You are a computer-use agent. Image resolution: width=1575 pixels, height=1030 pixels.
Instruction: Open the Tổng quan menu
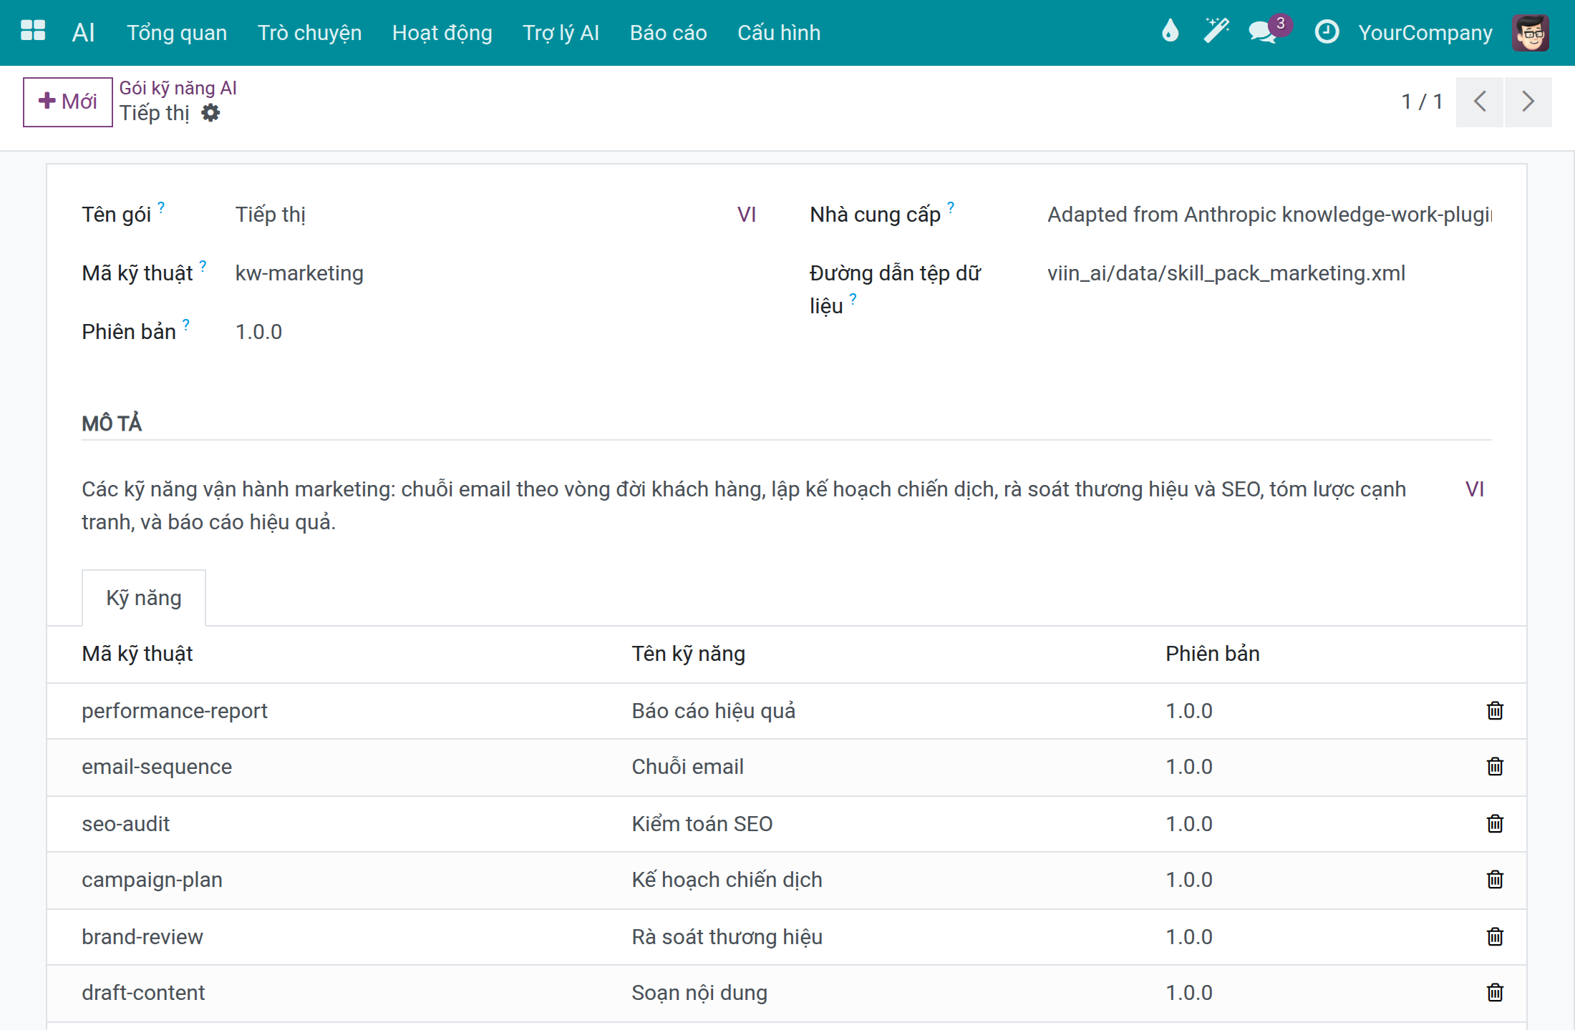pyautogui.click(x=177, y=33)
